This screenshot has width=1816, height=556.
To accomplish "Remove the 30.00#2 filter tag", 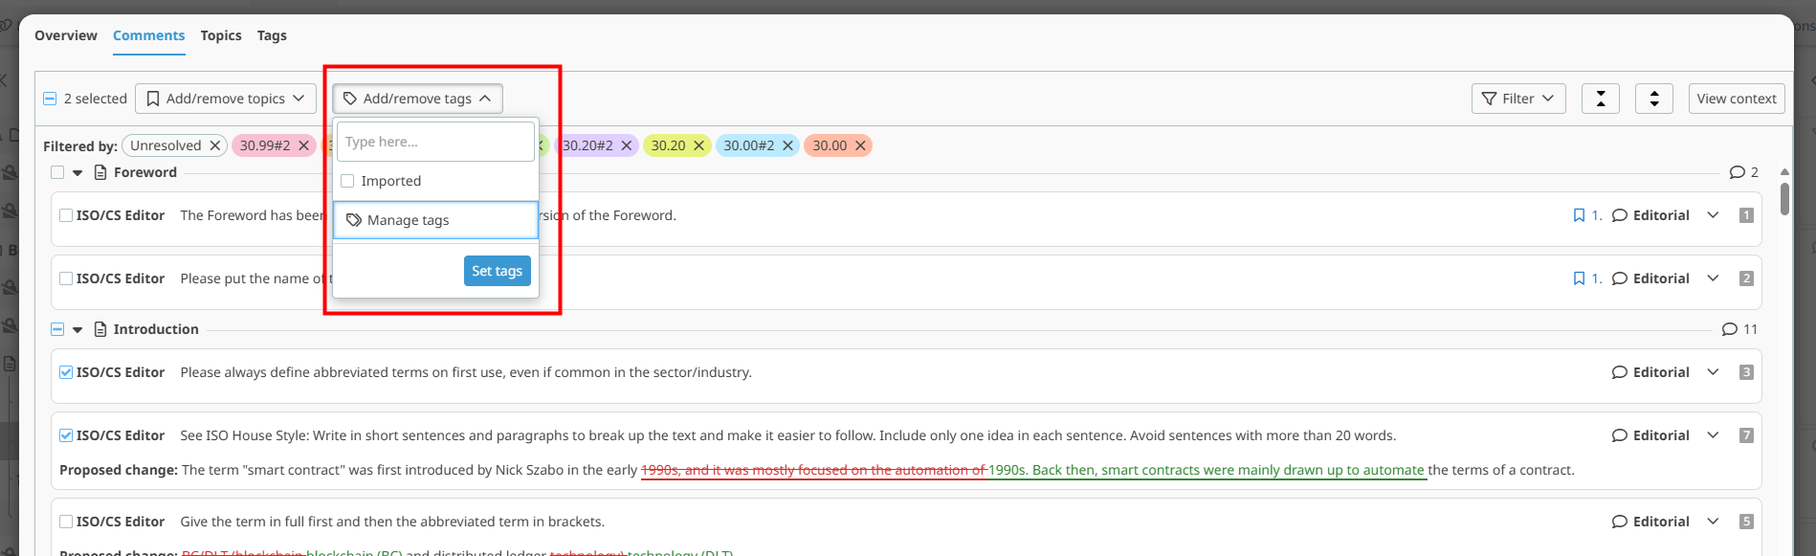I will [788, 145].
